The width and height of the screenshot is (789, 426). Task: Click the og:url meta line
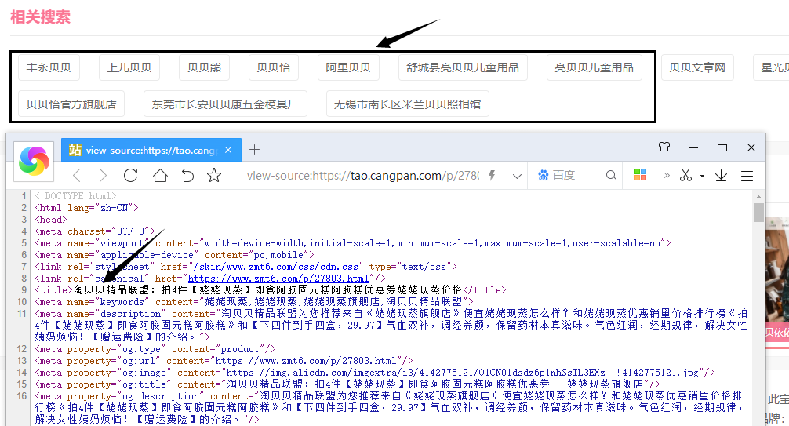(224, 361)
